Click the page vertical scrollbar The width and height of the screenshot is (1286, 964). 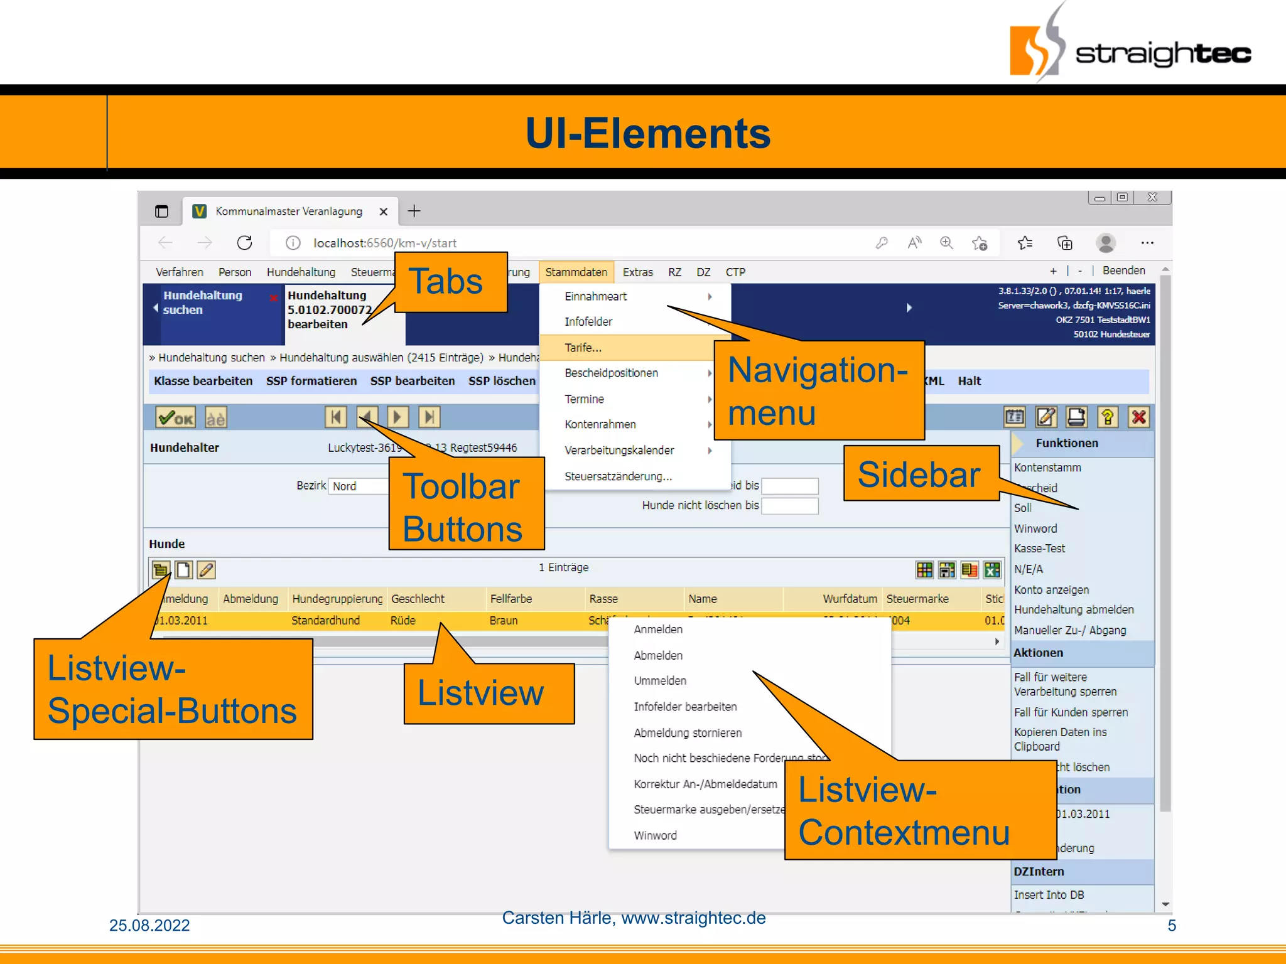pyautogui.click(x=1165, y=543)
